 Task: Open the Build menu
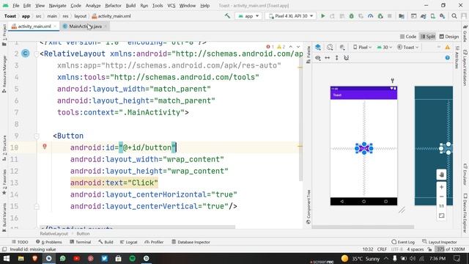(130, 6)
